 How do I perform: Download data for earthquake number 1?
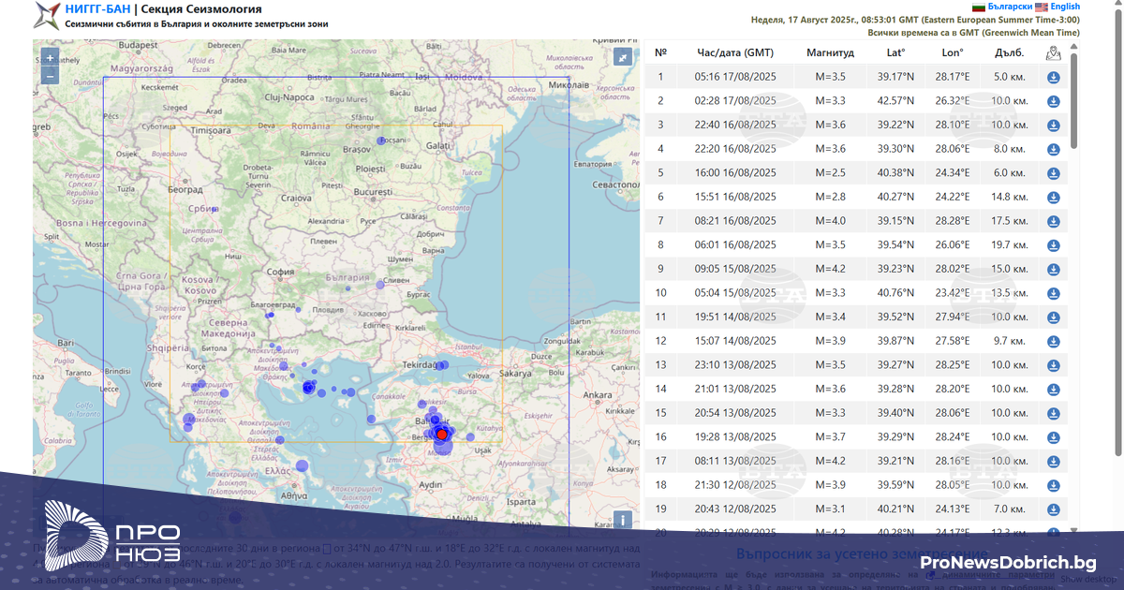(x=1053, y=78)
